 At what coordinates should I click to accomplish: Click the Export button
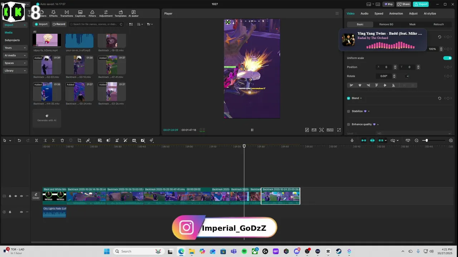click(x=421, y=4)
